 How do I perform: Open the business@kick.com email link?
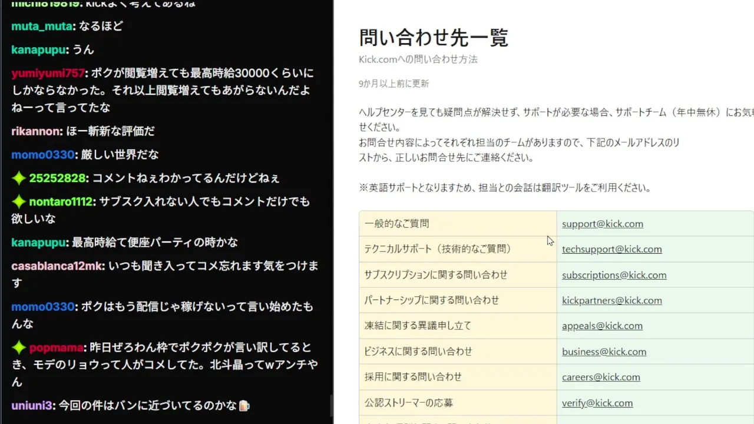coord(604,352)
